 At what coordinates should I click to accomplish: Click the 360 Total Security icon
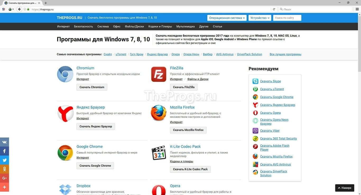pos(255,139)
